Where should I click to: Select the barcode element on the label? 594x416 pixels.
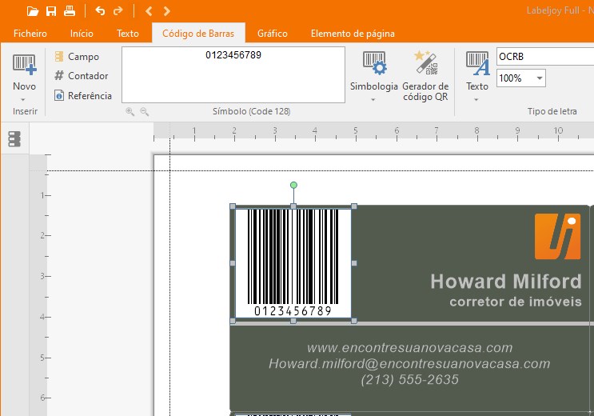pos(293,263)
